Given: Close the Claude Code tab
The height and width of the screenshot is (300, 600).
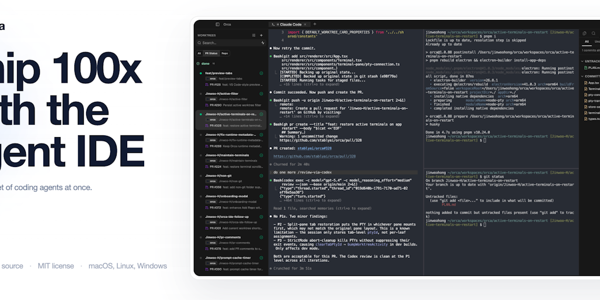Looking at the screenshot, I should point(306,25).
